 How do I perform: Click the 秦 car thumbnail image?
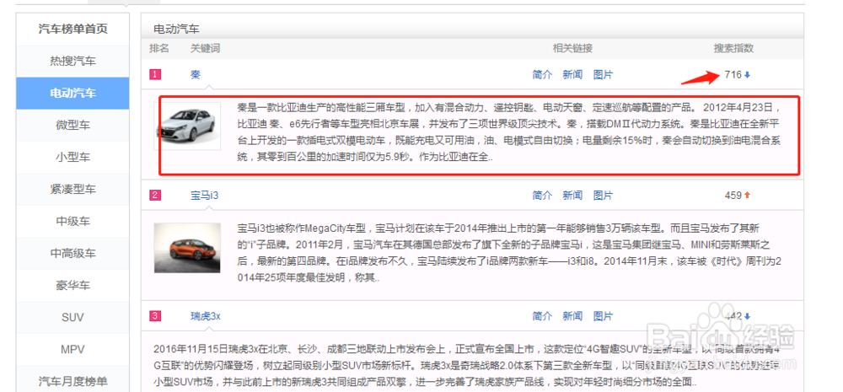point(187,126)
